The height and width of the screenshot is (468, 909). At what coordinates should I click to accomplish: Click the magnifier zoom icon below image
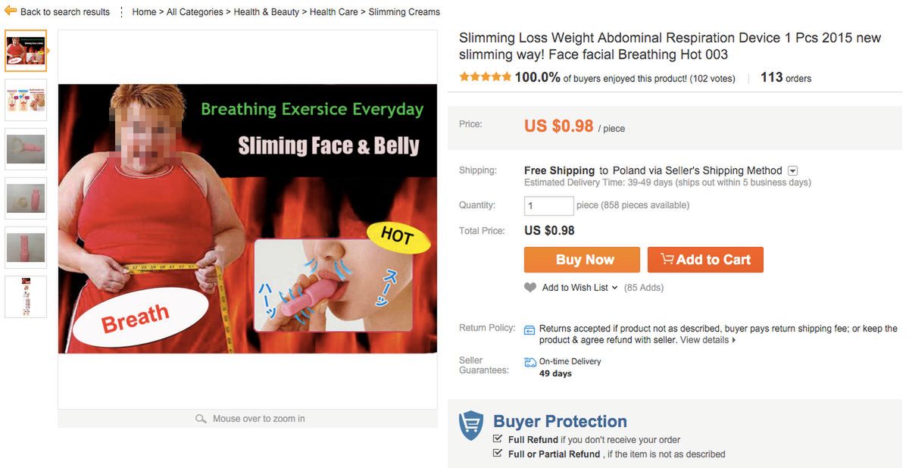pos(201,419)
